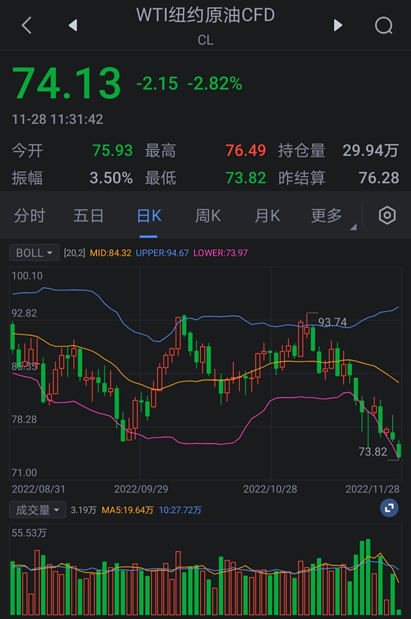Switch to the 五日 tab
This screenshot has height=619, width=411.
coord(89,216)
